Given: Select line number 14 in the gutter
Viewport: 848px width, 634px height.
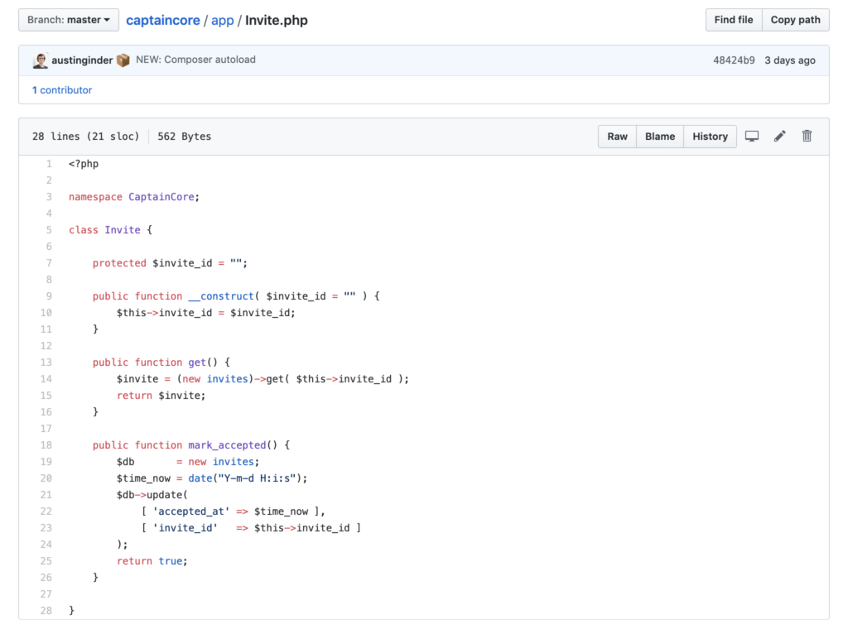Looking at the screenshot, I should click(46, 378).
